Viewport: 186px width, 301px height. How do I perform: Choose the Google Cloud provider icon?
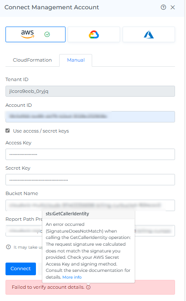(x=94, y=35)
